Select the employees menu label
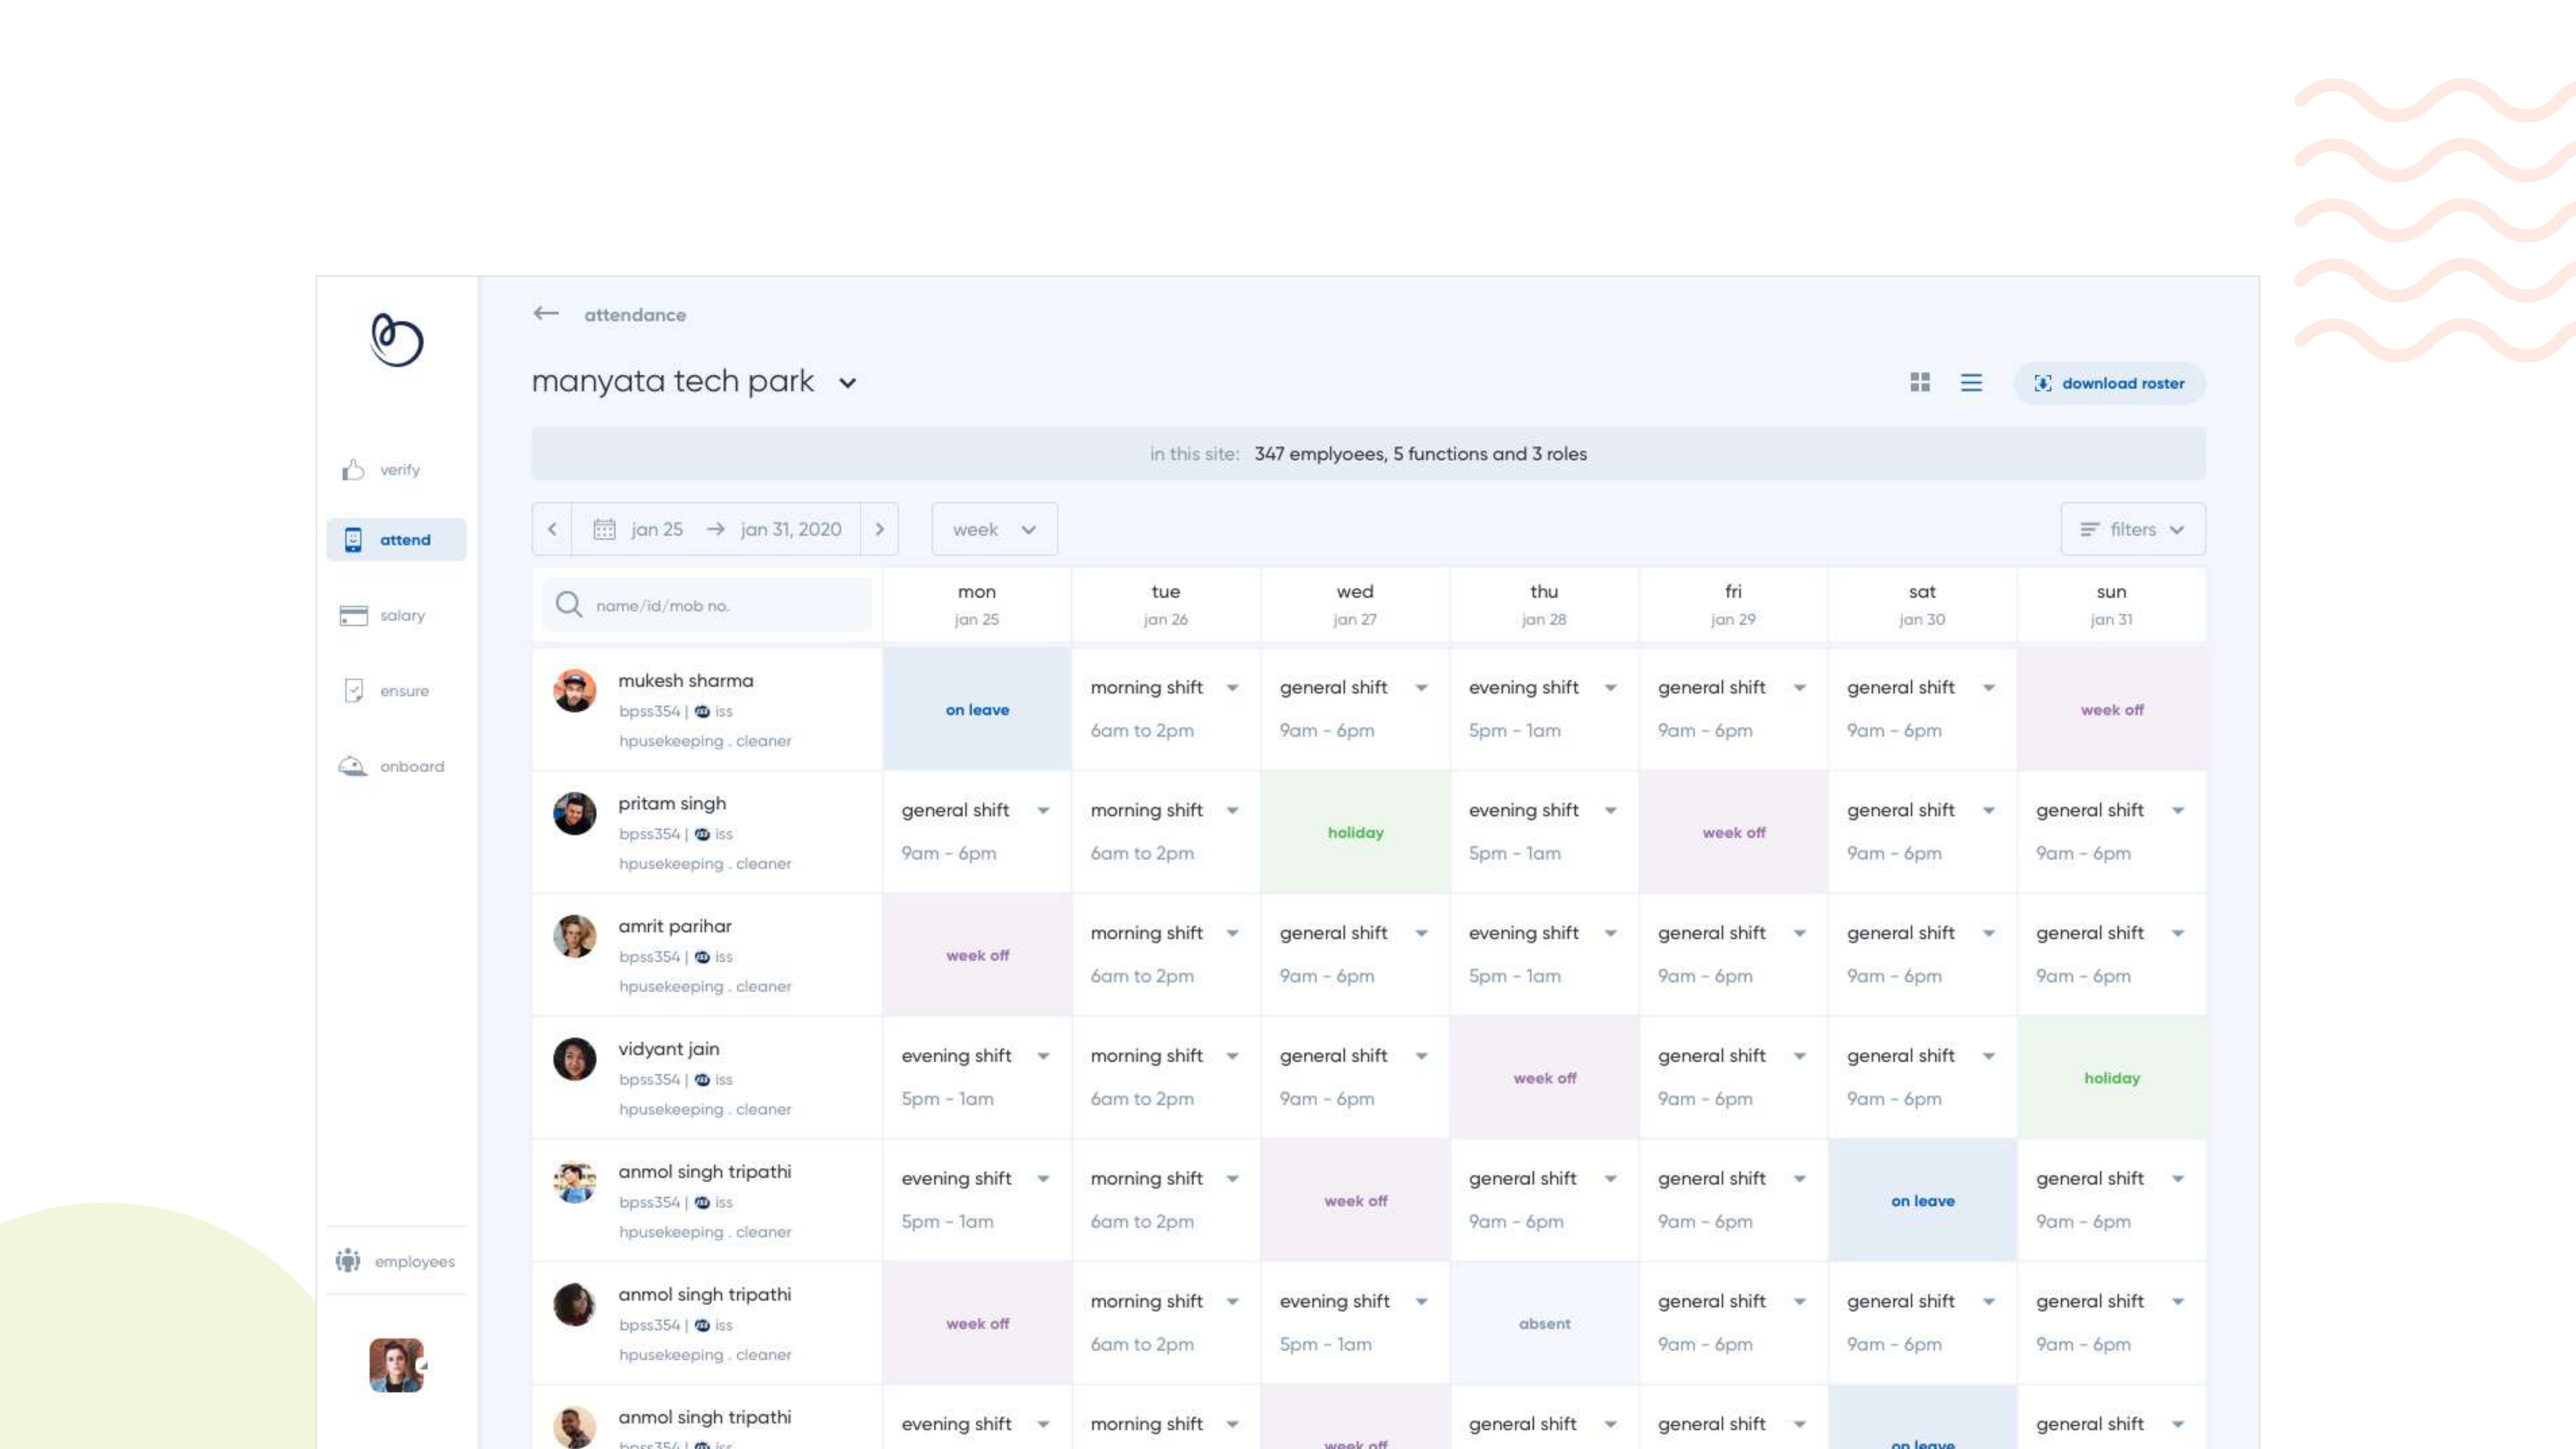 415,1262
